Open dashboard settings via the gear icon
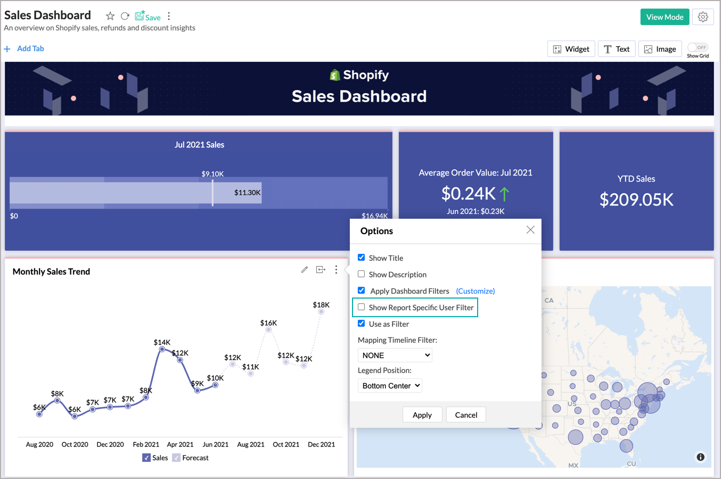721x479 pixels. 703,16
